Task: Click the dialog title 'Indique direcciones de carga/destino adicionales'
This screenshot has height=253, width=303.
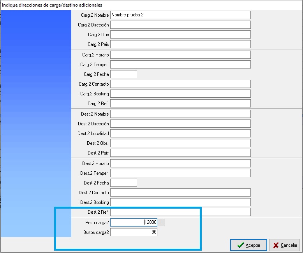Action: (x=52, y=5)
